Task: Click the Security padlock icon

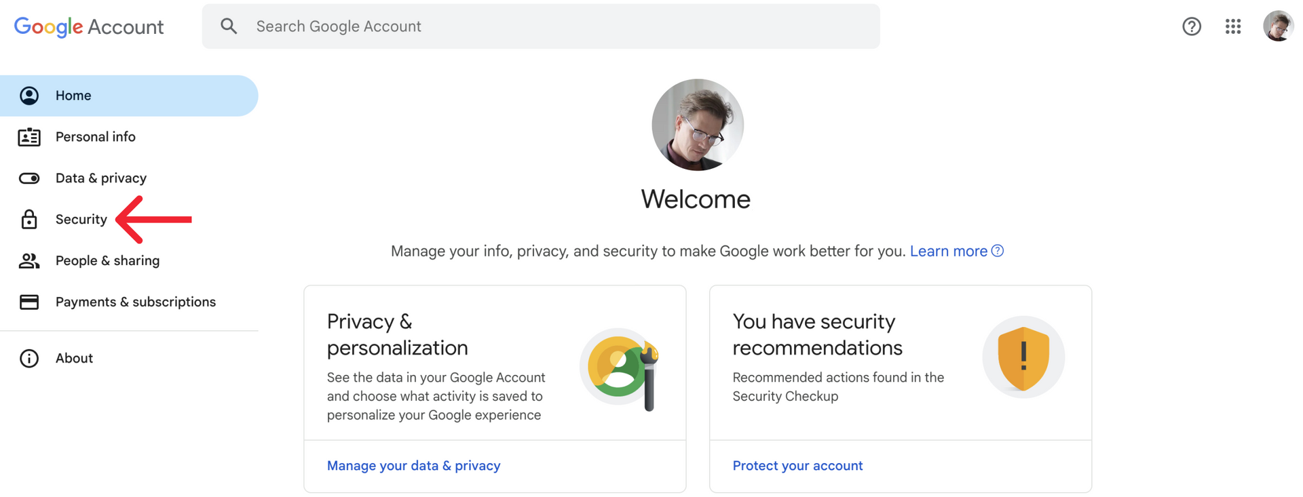Action: (29, 219)
